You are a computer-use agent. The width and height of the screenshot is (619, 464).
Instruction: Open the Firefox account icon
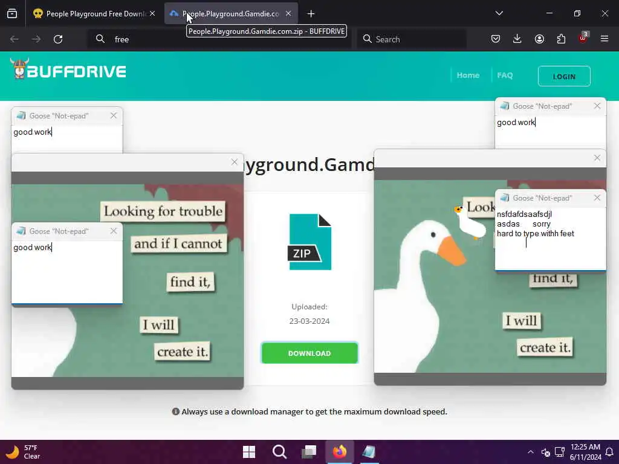coord(539,39)
